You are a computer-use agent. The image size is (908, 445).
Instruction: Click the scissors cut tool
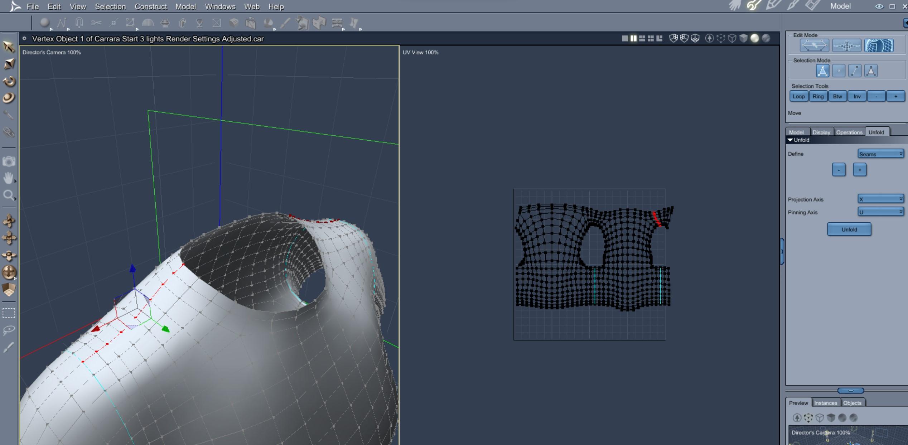(96, 23)
